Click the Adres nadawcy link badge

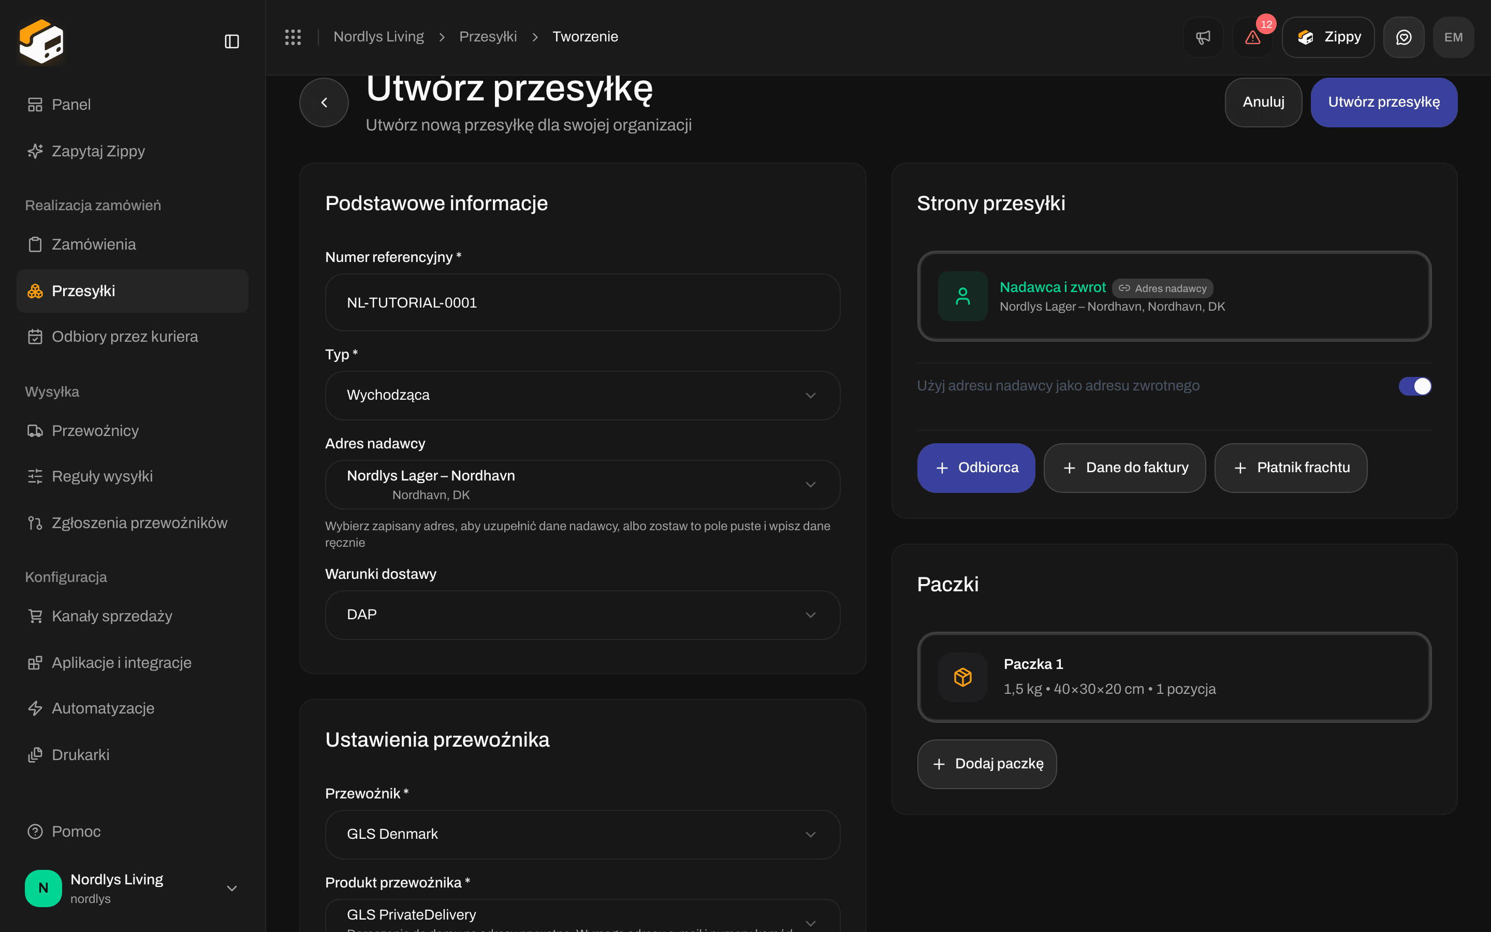[x=1163, y=288]
